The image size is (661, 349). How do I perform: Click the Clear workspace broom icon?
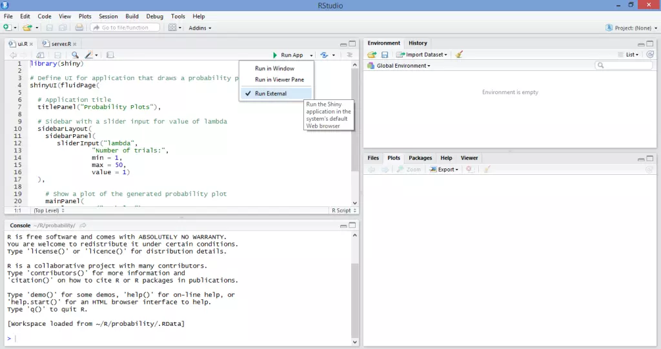pos(459,54)
